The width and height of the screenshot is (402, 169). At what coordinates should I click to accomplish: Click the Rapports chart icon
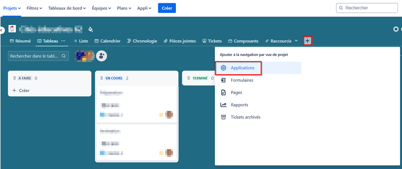pyautogui.click(x=224, y=105)
